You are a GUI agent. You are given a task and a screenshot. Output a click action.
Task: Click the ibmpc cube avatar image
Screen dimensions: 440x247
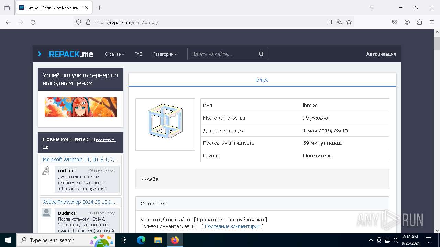[x=165, y=121]
